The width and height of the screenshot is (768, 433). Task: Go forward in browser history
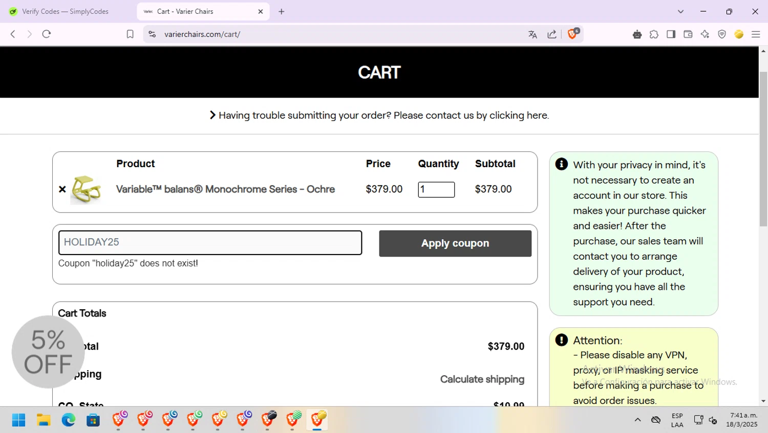(29, 34)
